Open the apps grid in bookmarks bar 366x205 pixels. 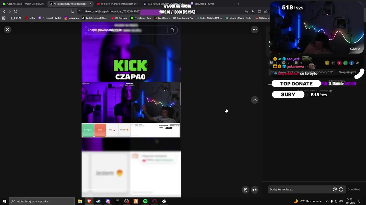pyautogui.click(x=4, y=18)
